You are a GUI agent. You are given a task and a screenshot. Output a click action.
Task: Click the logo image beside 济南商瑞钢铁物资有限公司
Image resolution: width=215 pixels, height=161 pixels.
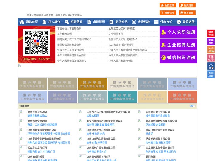click(x=23, y=131)
